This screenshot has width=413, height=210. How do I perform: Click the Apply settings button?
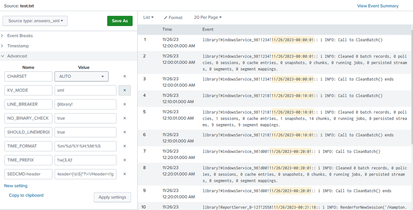point(112,197)
